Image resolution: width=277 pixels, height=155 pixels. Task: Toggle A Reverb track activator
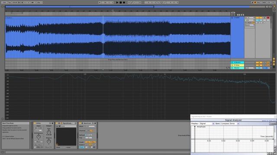259,62
